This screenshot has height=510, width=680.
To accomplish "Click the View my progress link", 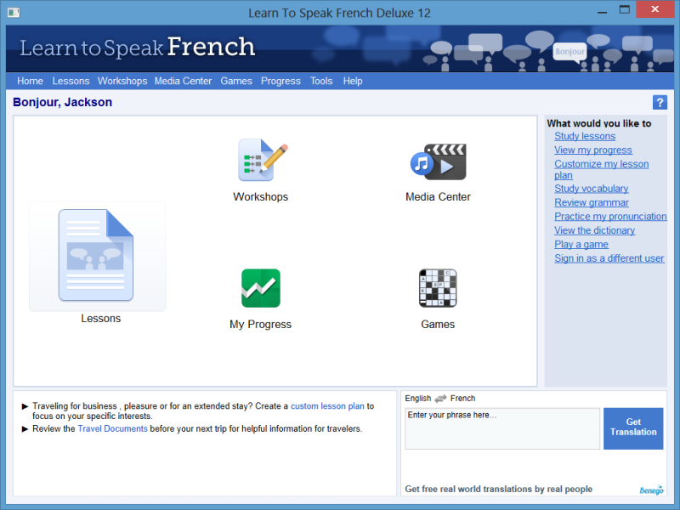I will click(x=592, y=150).
